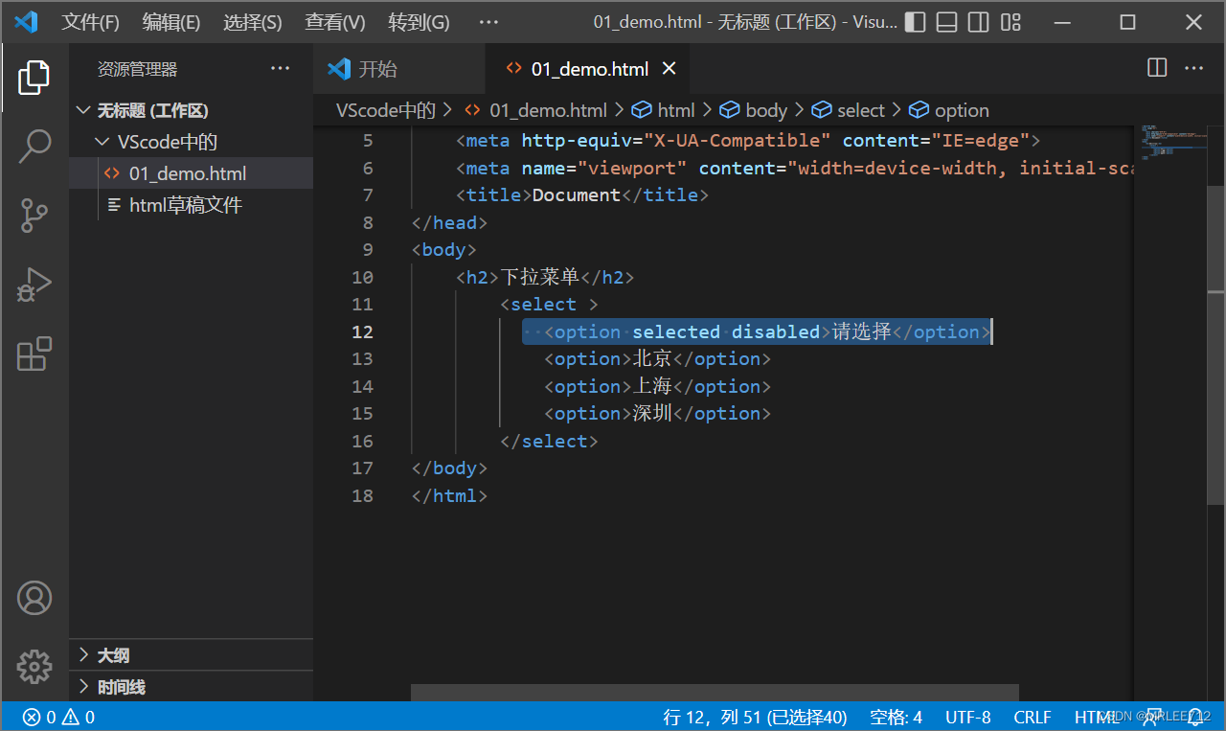Viewport: 1226px width, 731px height.
Task: Open the 编辑(E) menu
Action: click(x=171, y=22)
